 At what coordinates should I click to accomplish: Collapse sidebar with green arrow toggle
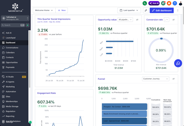pyautogui.click(x=30, y=122)
